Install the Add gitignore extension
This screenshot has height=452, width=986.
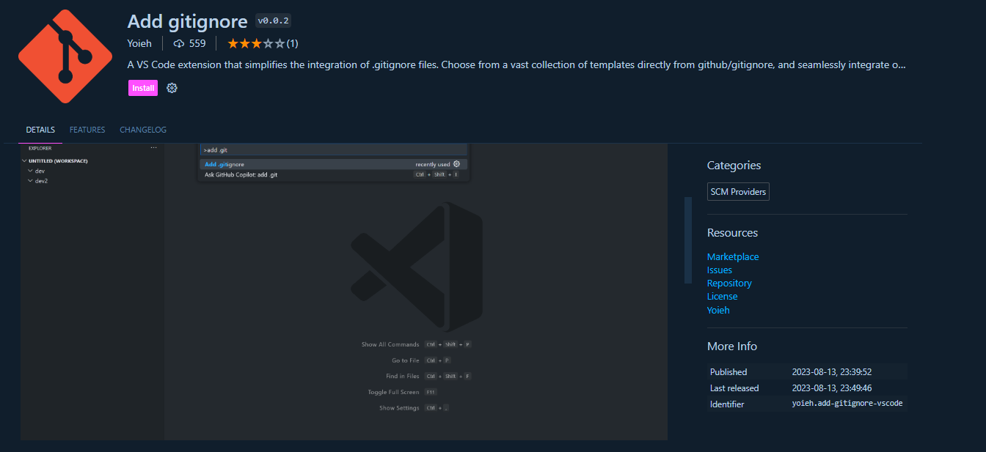coord(142,87)
